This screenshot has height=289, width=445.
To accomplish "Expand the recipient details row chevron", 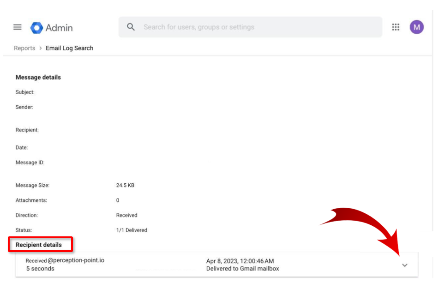I will tap(405, 265).
